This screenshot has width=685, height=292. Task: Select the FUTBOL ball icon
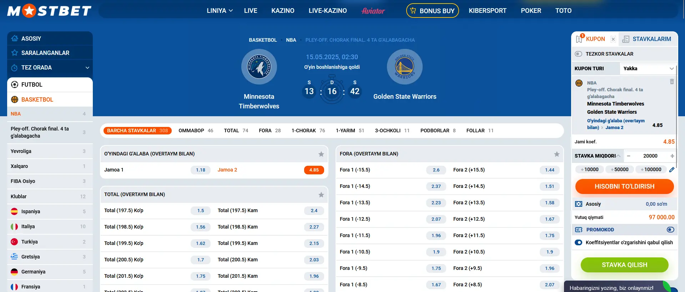15,84
